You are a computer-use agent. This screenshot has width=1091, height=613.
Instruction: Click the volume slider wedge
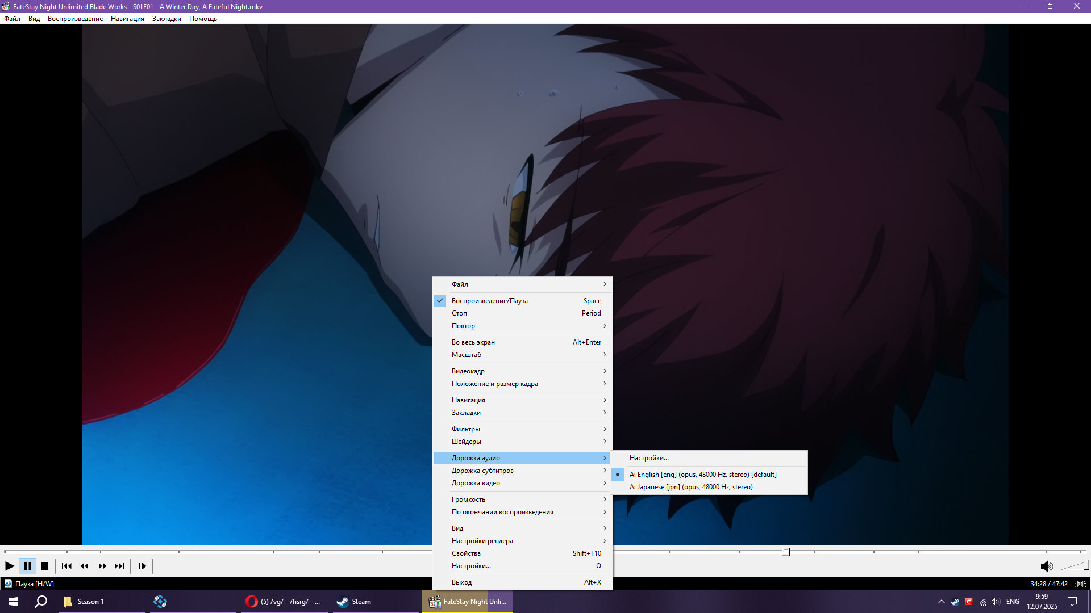coord(1075,565)
